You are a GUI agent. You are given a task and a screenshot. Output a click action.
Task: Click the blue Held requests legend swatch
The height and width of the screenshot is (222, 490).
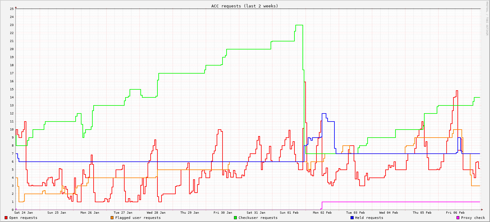pyautogui.click(x=352, y=218)
